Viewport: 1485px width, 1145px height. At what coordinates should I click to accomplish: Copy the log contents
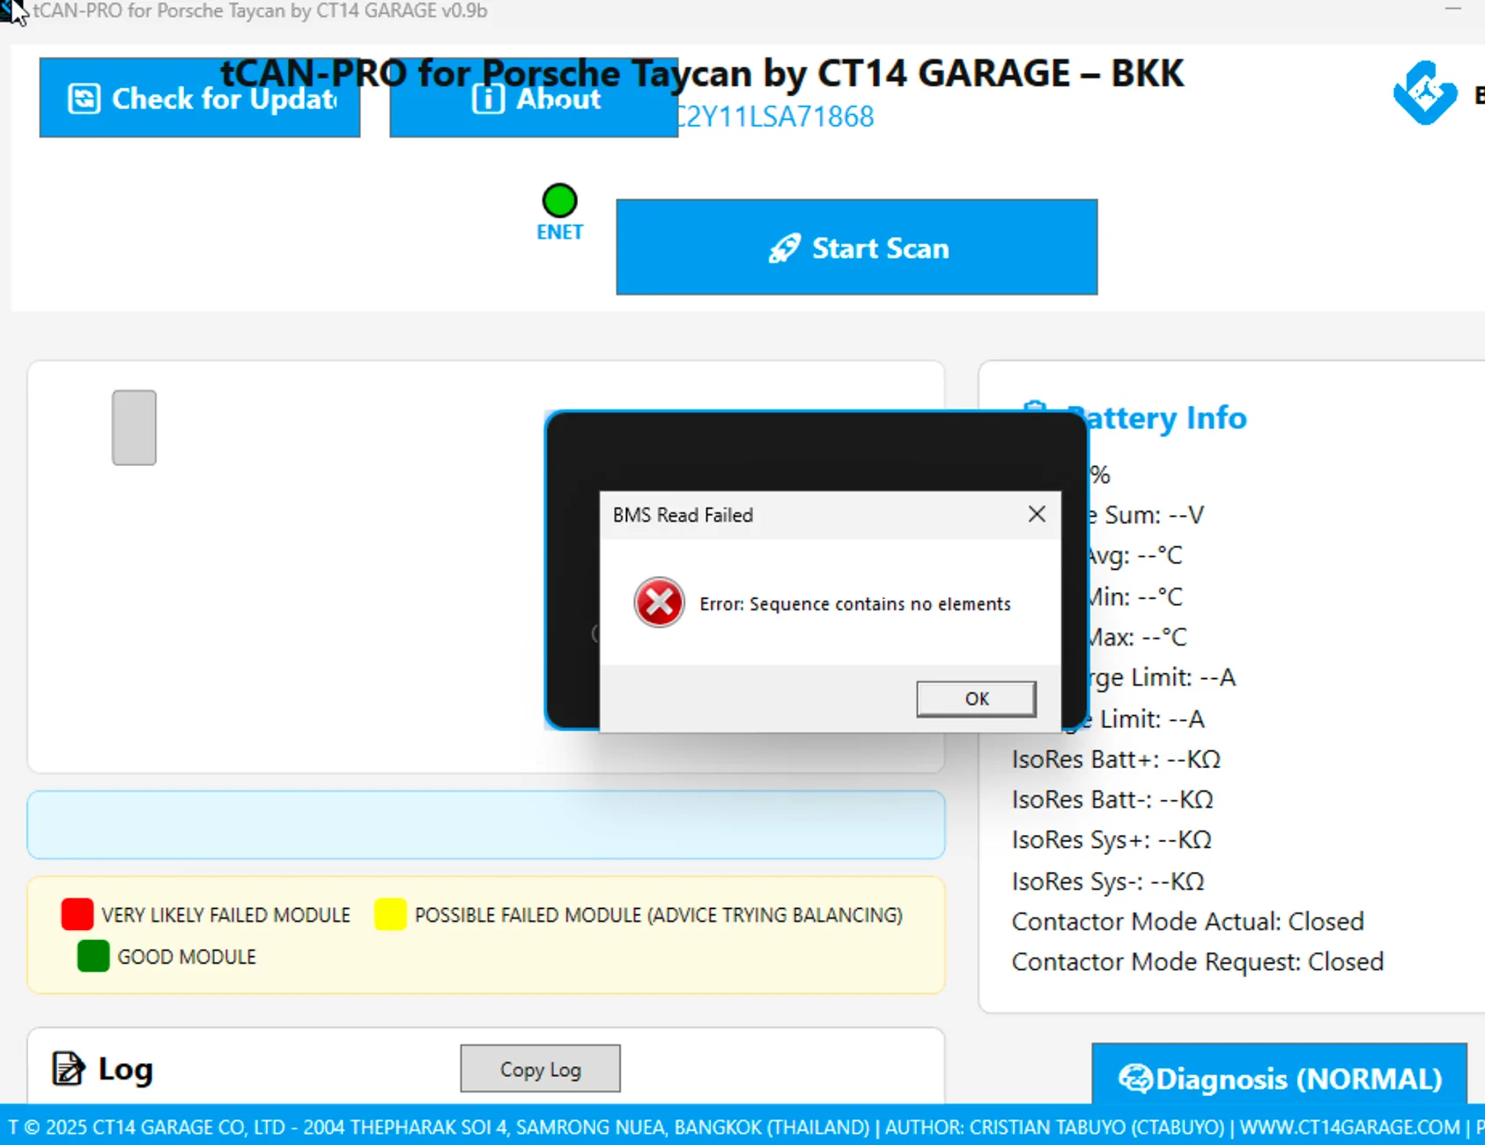540,1068
